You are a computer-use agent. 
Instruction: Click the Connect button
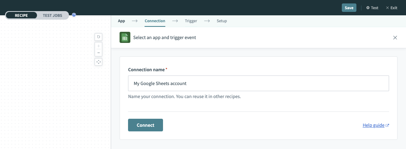145,125
